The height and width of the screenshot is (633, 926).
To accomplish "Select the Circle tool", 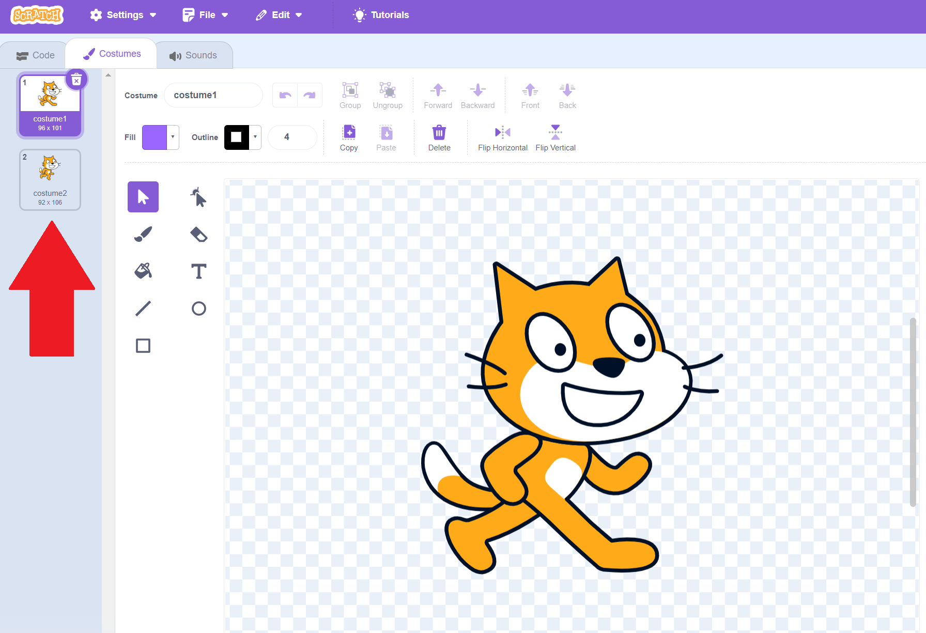I will pyautogui.click(x=198, y=308).
